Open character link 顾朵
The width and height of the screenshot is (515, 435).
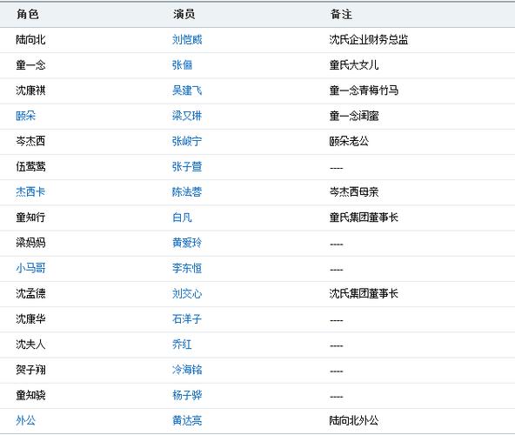click(25, 116)
